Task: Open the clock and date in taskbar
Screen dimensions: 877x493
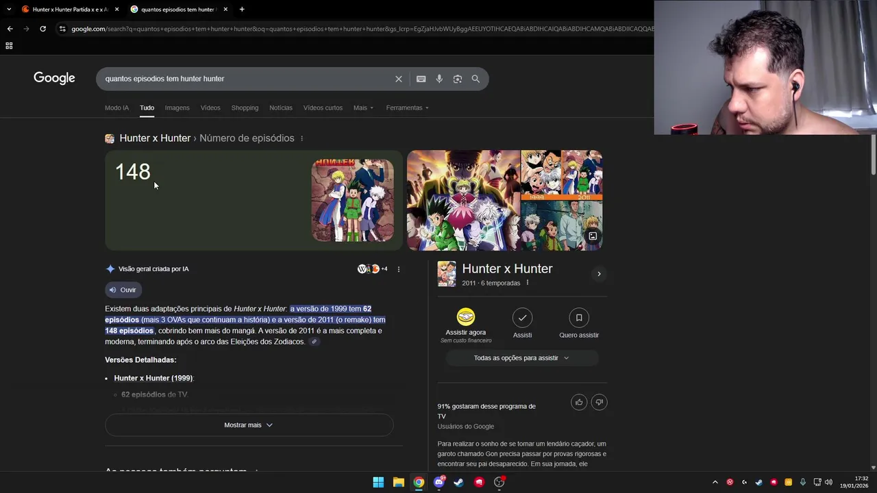Action: [x=854, y=482]
